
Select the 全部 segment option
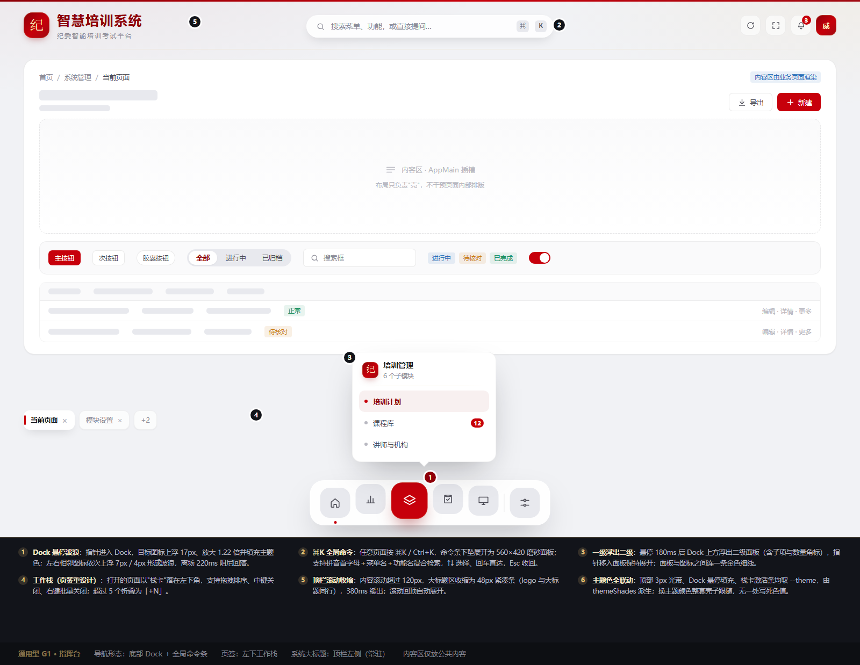point(203,258)
